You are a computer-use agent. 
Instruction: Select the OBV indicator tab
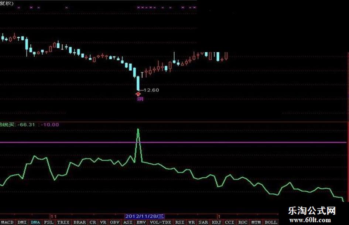pos(114,222)
